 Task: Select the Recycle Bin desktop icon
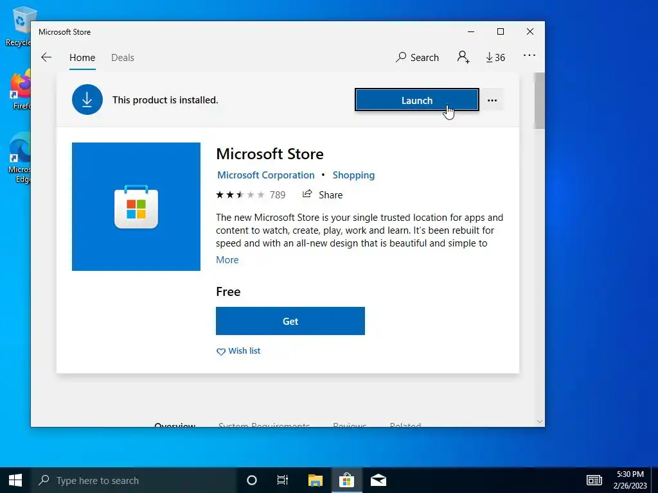pos(18,26)
